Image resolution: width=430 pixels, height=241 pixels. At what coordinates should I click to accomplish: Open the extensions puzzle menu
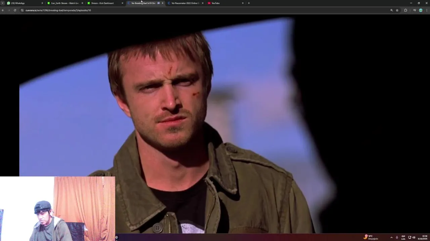[x=405, y=10]
